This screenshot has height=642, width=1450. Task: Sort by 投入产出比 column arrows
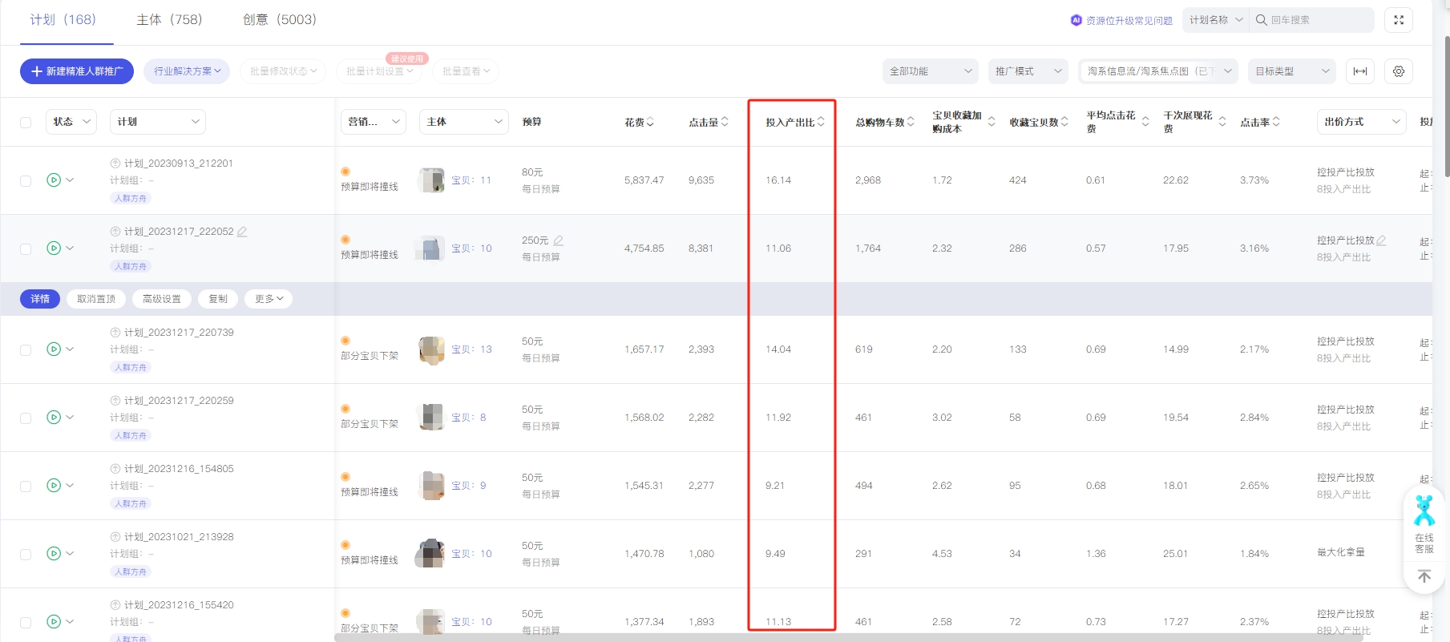pos(821,122)
